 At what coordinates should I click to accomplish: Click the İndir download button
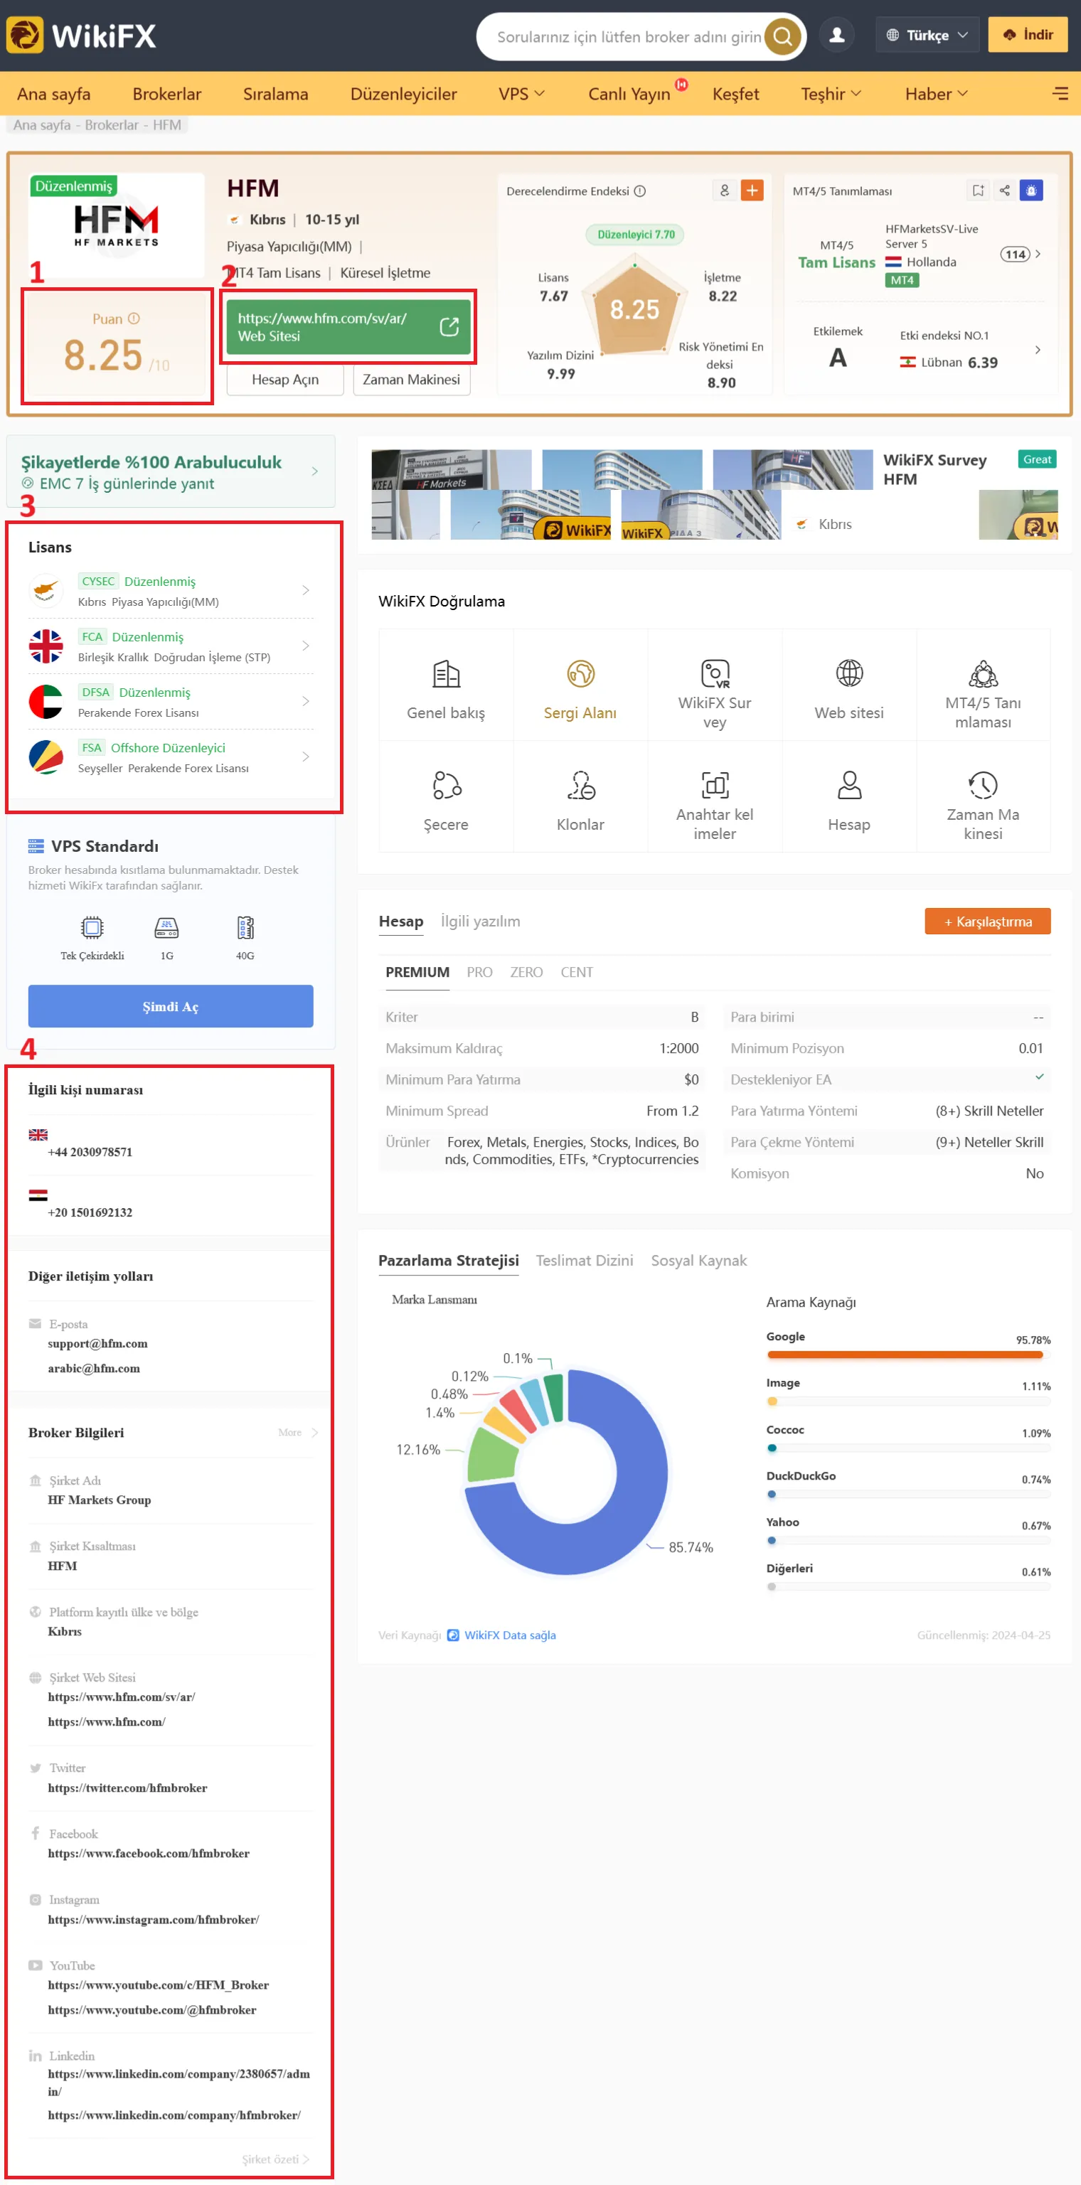(x=1028, y=35)
